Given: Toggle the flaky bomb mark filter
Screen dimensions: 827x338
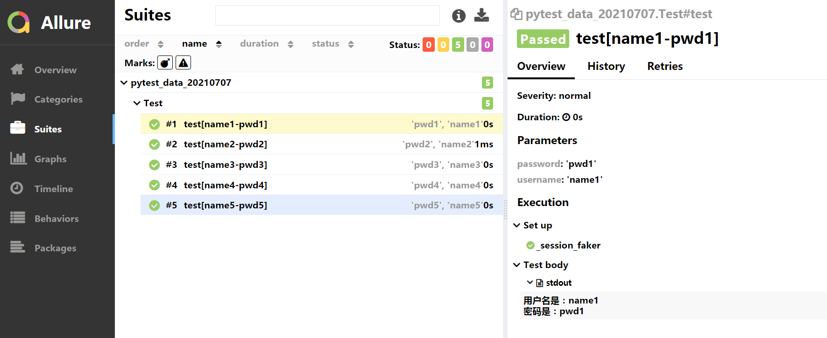Looking at the screenshot, I should pos(165,62).
